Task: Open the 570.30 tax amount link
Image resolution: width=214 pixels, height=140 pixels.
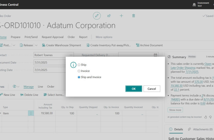Action: click(199, 82)
